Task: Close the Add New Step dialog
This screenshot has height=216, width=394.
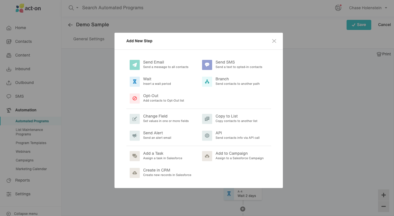Action: click(x=274, y=41)
